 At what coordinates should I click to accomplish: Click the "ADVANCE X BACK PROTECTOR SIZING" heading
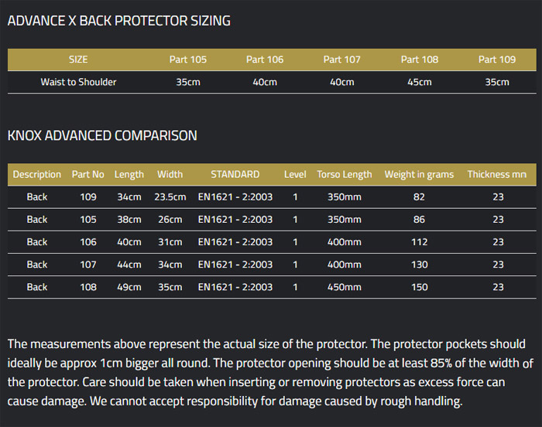point(118,21)
